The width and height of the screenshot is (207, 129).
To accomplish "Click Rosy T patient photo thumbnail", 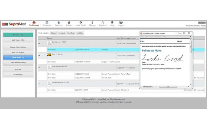I will 49,55.
